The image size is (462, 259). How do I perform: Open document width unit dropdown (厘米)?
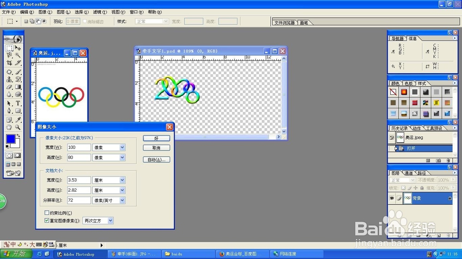[x=122, y=180]
